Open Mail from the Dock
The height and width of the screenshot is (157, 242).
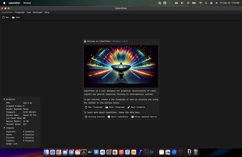point(65,152)
